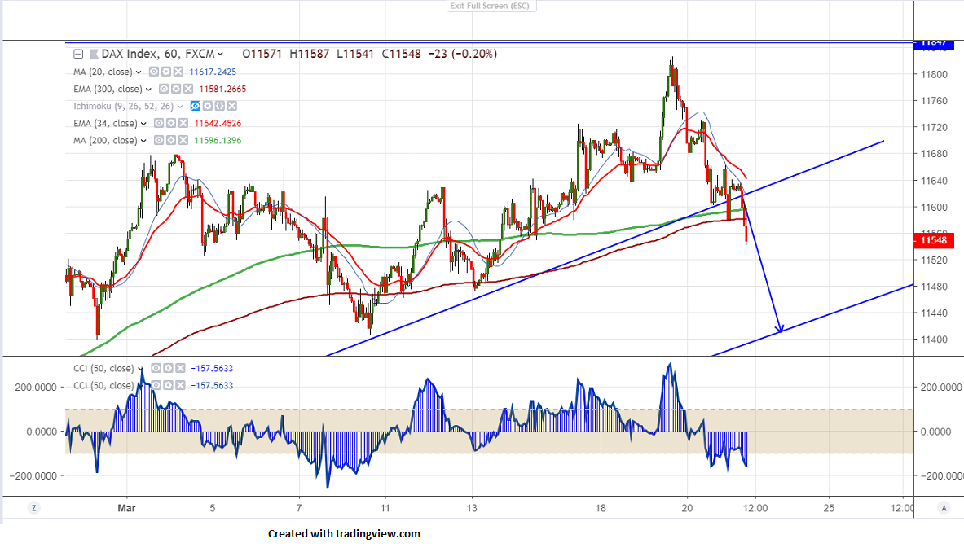Click the blue 11847 horizontal line price label

tap(935, 43)
